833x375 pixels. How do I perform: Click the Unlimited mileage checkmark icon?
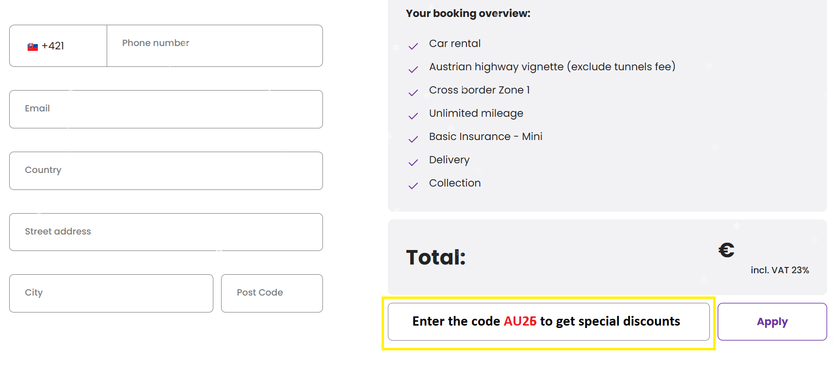tap(413, 116)
